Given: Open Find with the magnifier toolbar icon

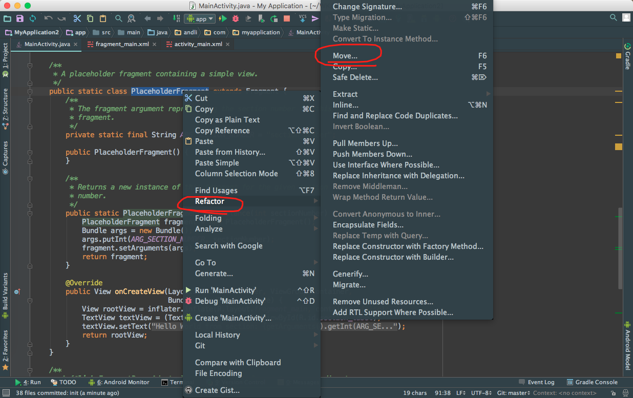Looking at the screenshot, I should (x=119, y=18).
